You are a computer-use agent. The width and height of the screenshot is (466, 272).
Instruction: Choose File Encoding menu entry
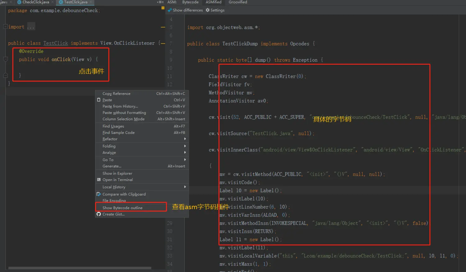142,200
